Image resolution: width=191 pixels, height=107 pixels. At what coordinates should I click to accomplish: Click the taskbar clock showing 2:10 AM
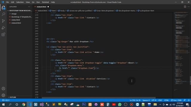[180, 104]
